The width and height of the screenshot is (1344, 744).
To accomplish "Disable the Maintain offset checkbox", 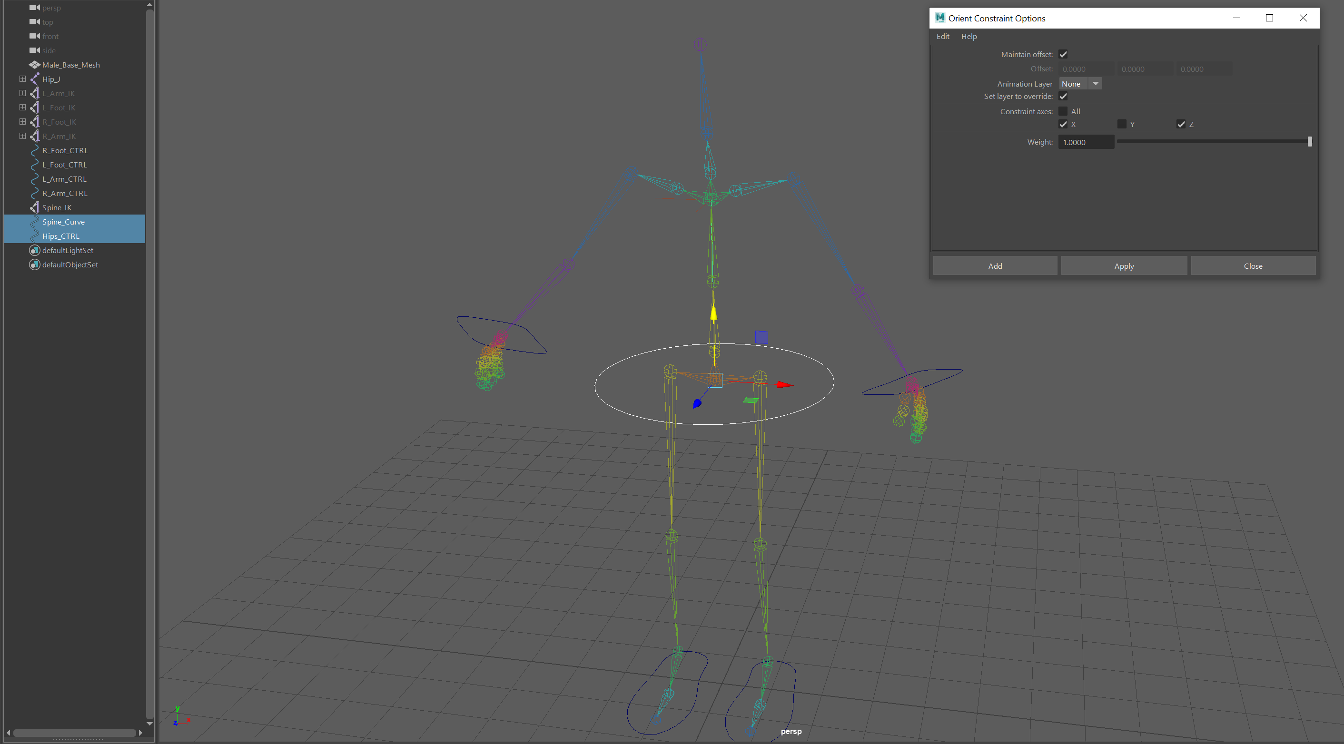I will point(1063,54).
